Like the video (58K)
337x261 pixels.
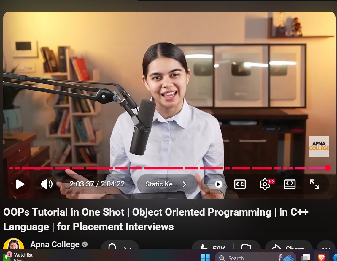click(x=212, y=246)
